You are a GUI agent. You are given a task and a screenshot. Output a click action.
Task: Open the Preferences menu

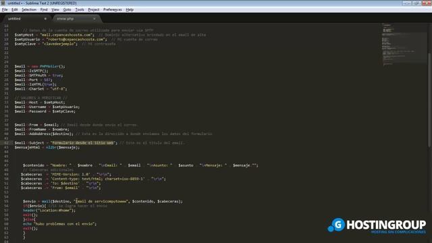tap(113, 9)
